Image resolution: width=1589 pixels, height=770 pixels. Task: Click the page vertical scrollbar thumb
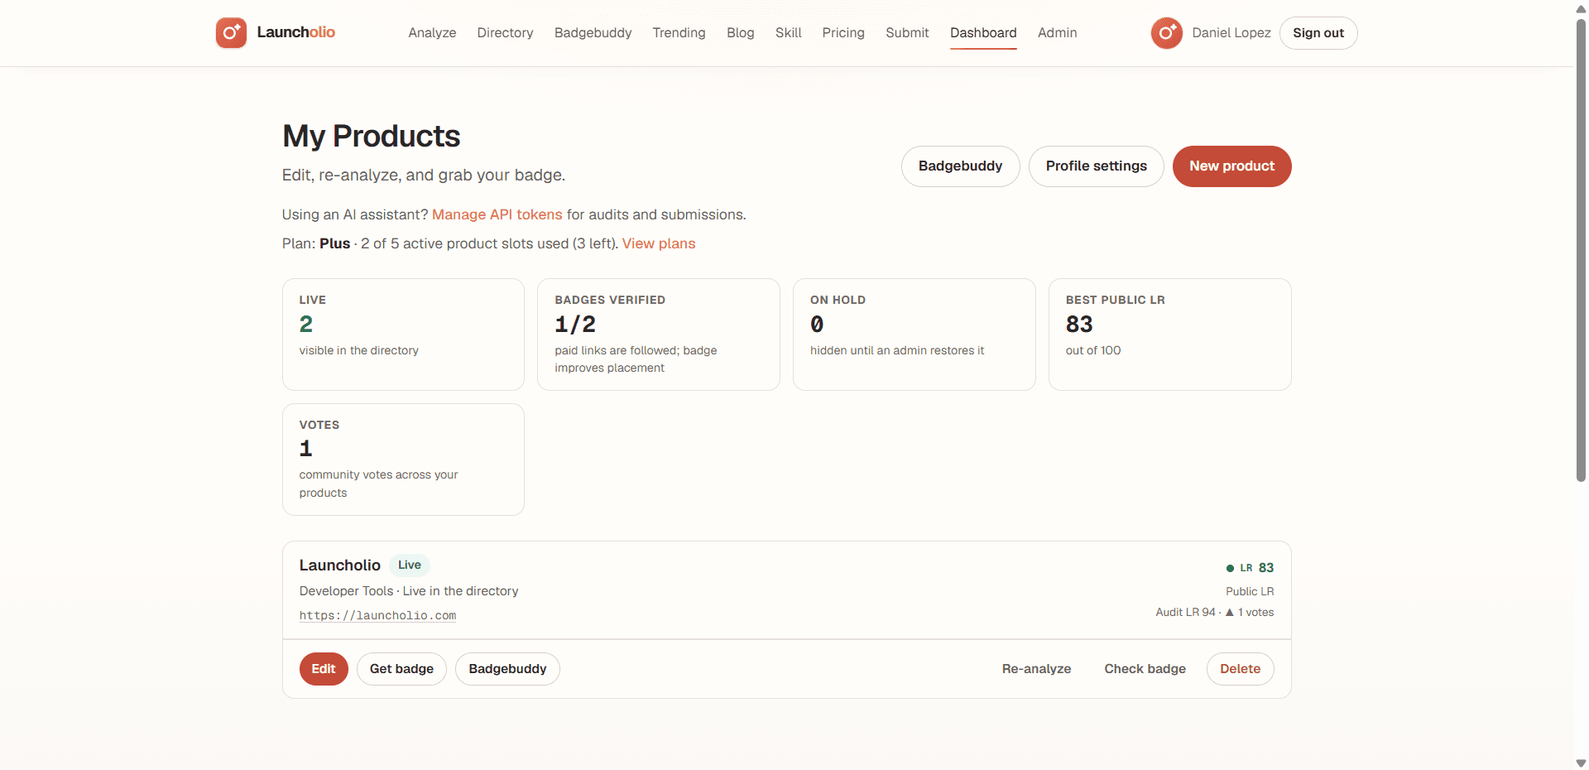click(x=1581, y=248)
